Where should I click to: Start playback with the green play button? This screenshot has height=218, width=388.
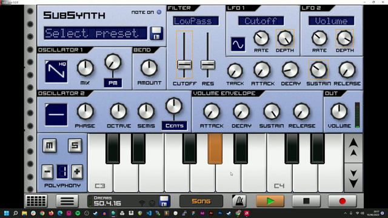270,201
